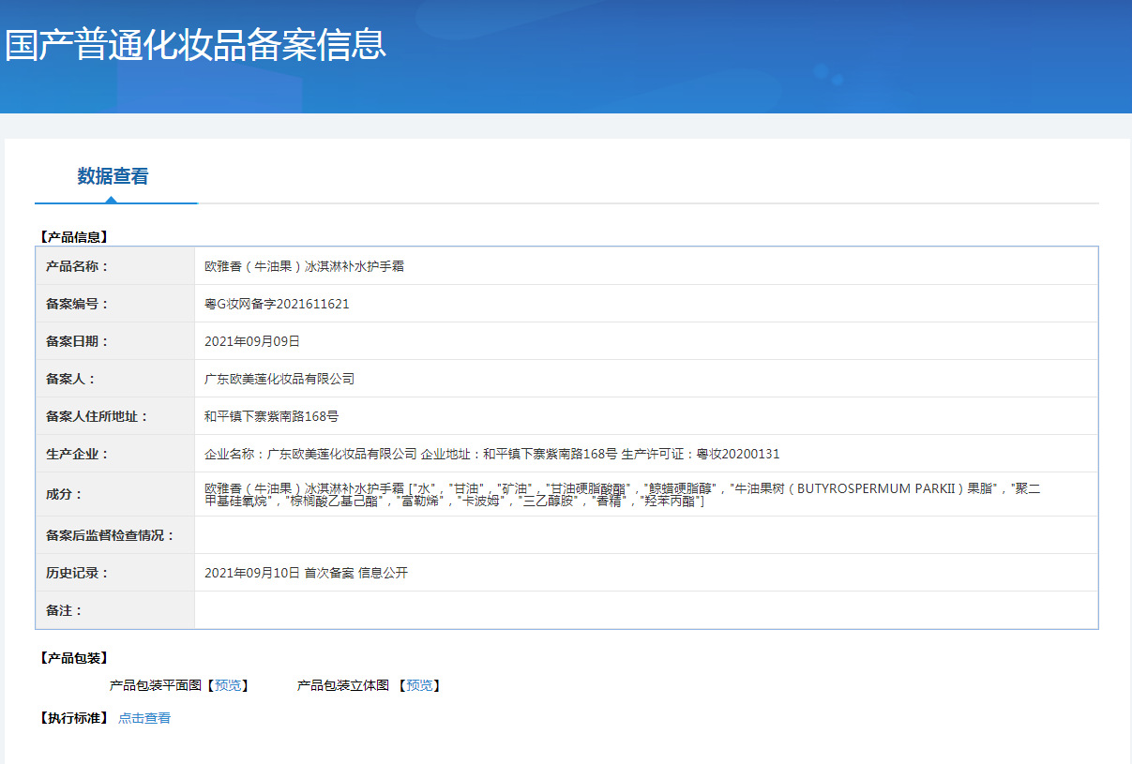Viewport: 1132px width, 764px height.
Task: Click the 备案人： row label
Action: click(71, 379)
